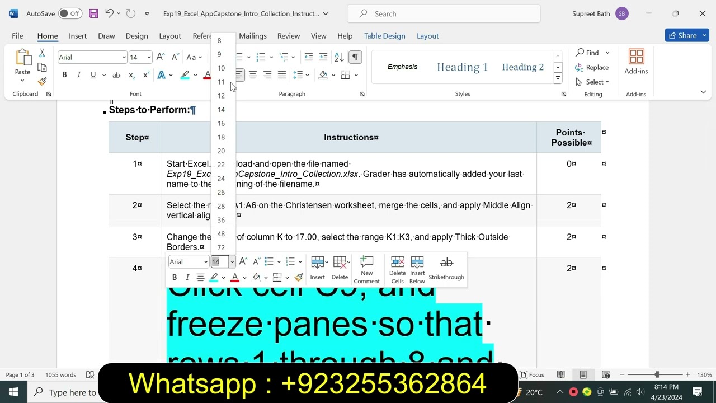Click the ribbon Strikethrough ab icon

coord(116,75)
